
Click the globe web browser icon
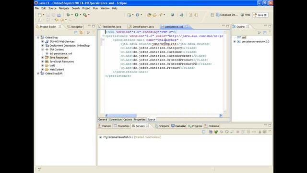[172, 15]
